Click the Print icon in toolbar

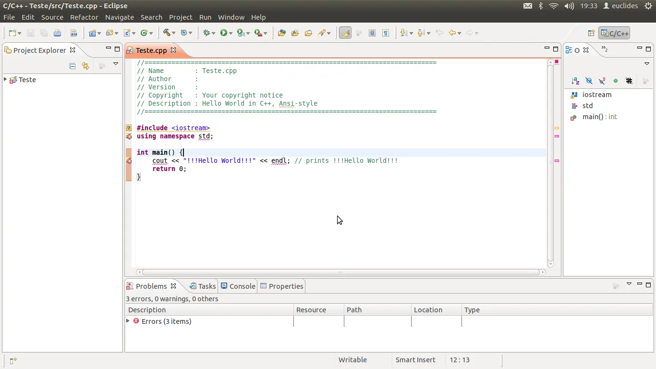57,33
